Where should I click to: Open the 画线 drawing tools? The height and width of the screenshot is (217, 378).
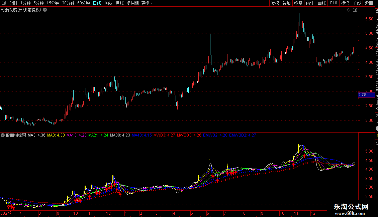click(x=321, y=3)
